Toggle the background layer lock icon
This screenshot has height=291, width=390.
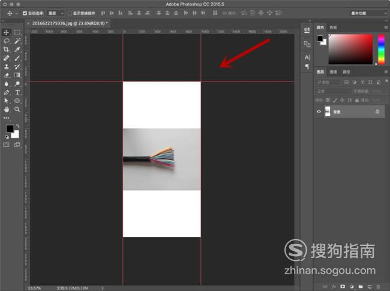coord(377,112)
